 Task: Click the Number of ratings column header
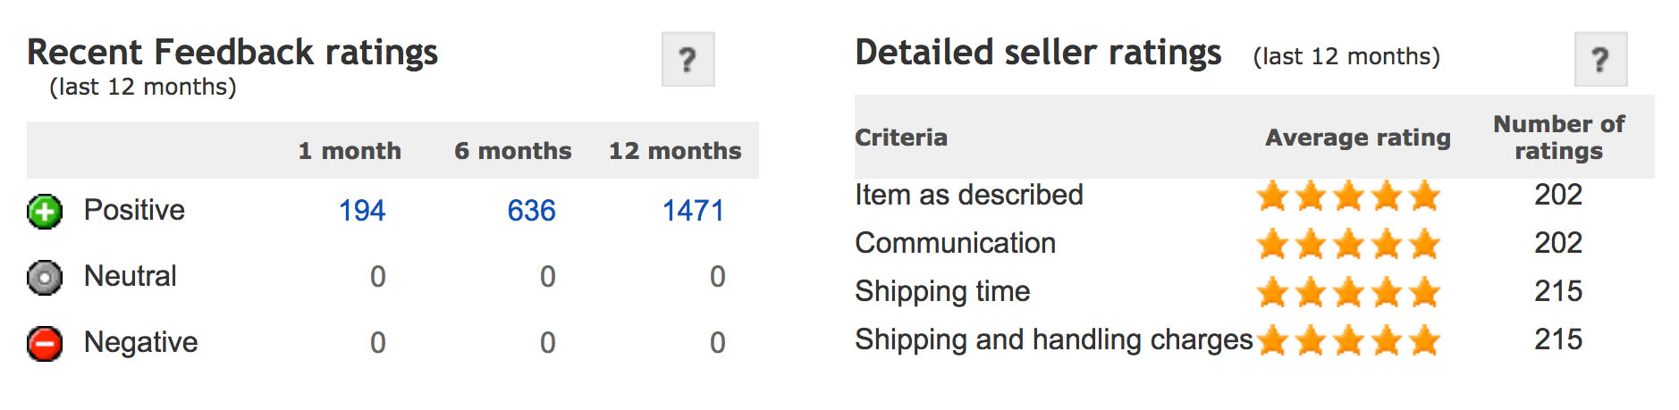(x=1558, y=138)
